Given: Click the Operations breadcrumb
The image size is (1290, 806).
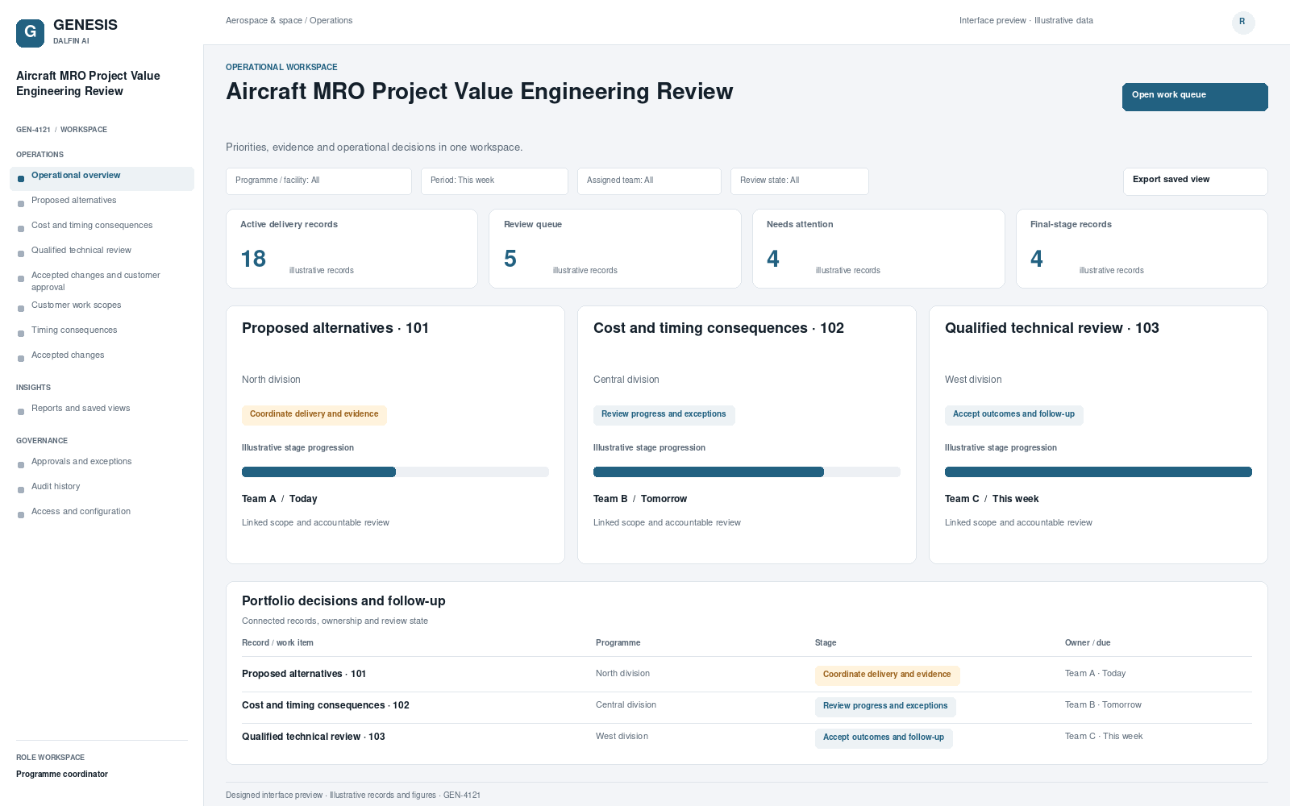Looking at the screenshot, I should (331, 21).
